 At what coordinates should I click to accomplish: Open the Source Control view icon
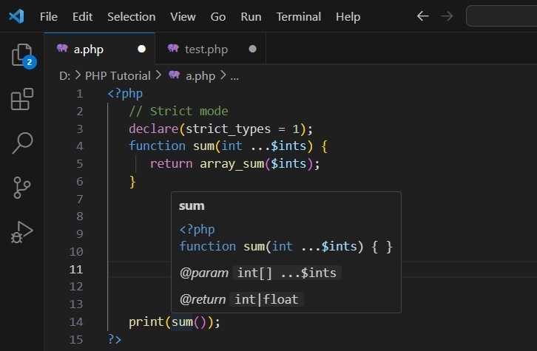[x=22, y=188]
